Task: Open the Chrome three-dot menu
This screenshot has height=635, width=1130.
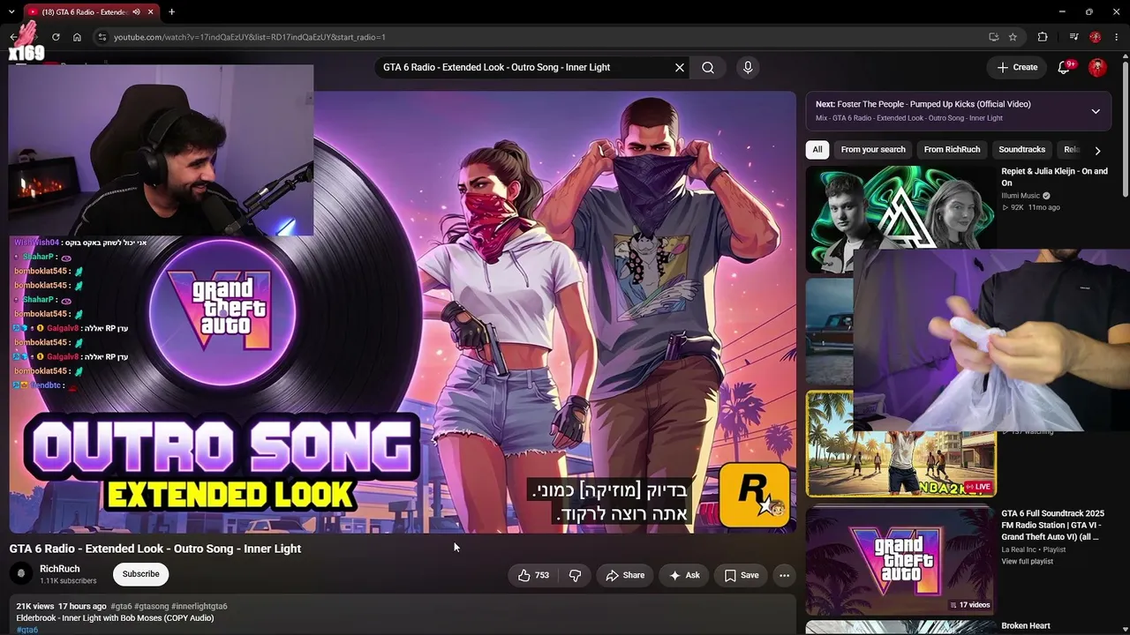Action: [x=1117, y=37]
